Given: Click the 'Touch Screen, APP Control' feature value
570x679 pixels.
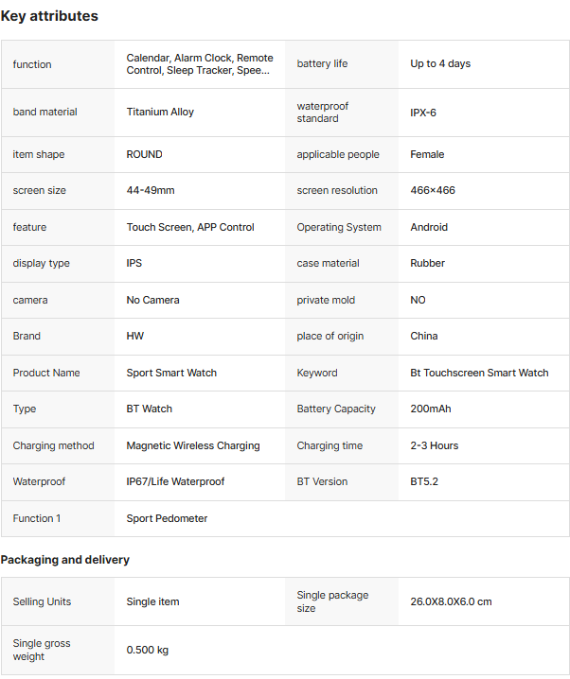Looking at the screenshot, I should pos(190,227).
